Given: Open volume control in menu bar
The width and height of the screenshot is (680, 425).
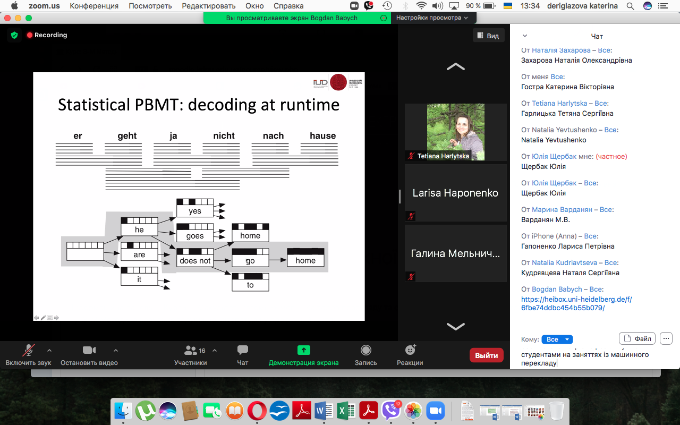Looking at the screenshot, I should (x=438, y=6).
